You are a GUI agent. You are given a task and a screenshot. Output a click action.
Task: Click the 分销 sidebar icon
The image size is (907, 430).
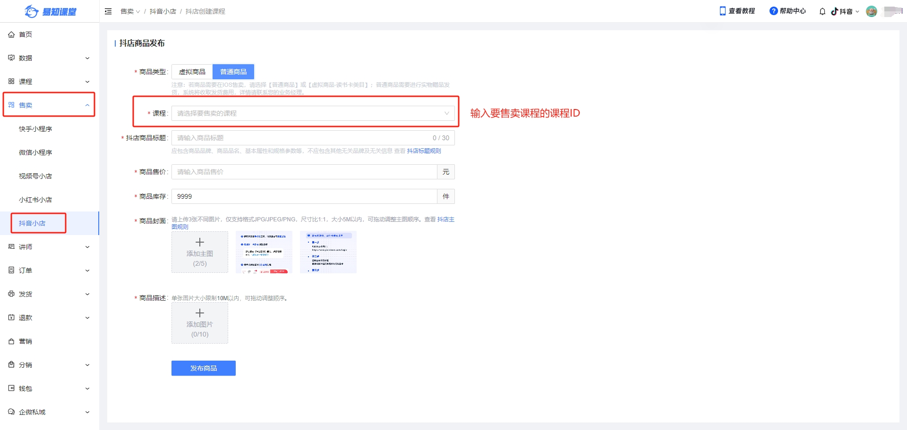coord(11,365)
